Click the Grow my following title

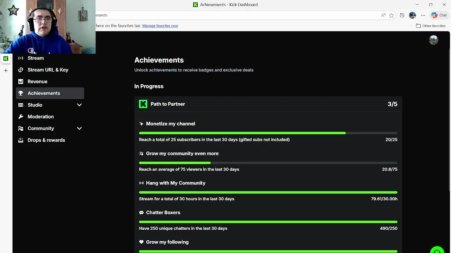(167, 242)
